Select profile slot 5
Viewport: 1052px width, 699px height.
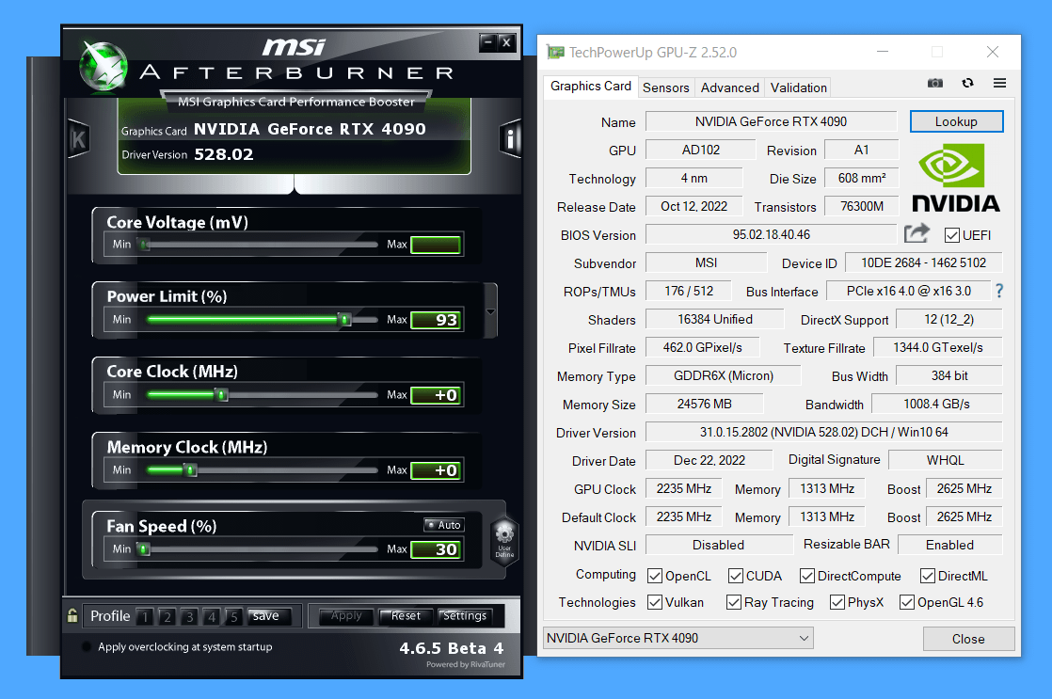pos(233,616)
